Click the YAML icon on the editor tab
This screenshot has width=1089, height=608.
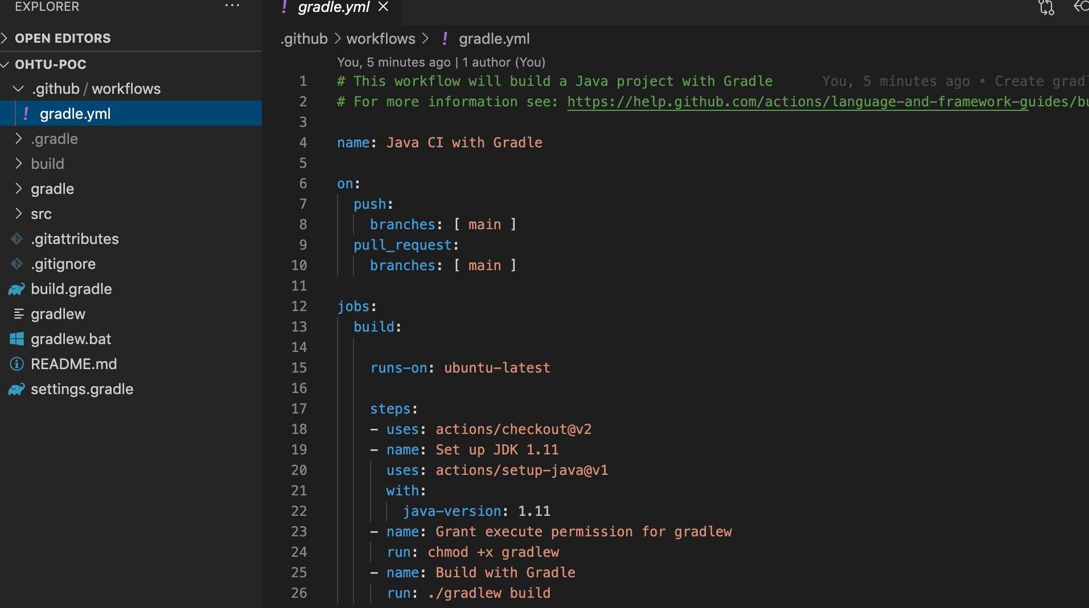tap(284, 7)
